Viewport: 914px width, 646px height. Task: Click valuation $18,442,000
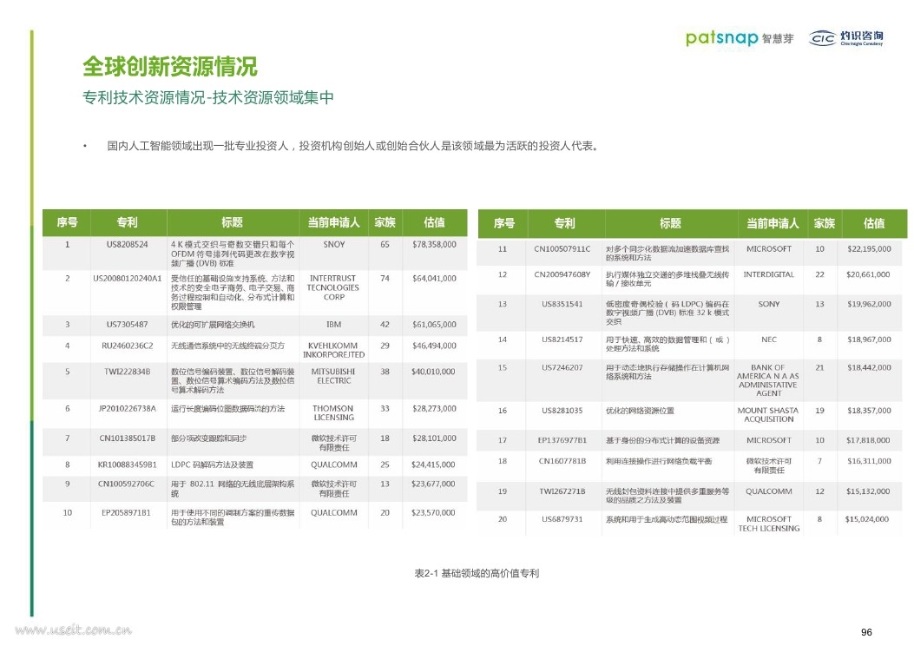869,367
